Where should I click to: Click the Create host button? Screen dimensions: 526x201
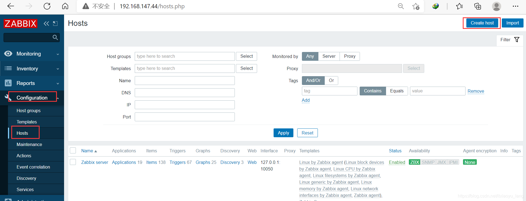click(482, 23)
